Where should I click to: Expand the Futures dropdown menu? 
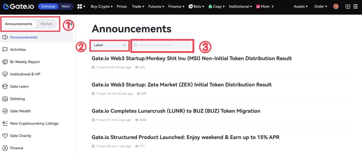tap(156, 6)
